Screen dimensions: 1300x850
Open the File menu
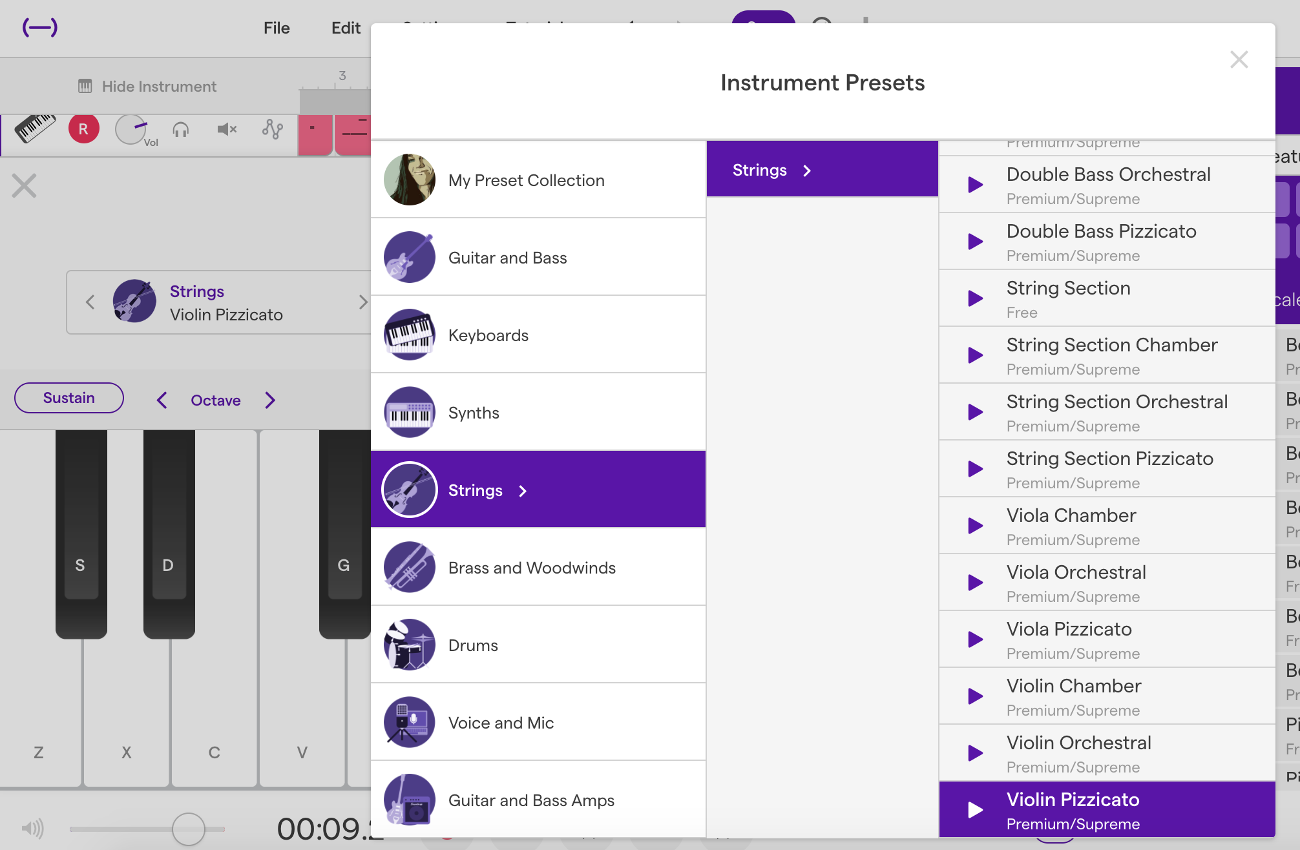277,28
